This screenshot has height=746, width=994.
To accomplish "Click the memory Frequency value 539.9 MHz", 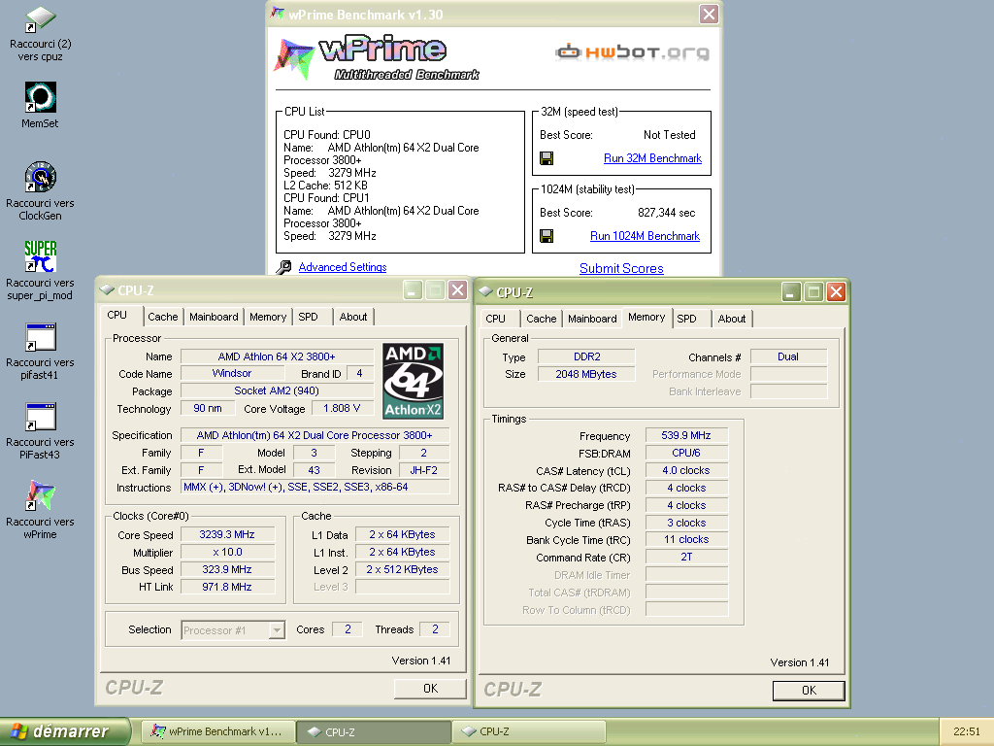I will point(686,436).
